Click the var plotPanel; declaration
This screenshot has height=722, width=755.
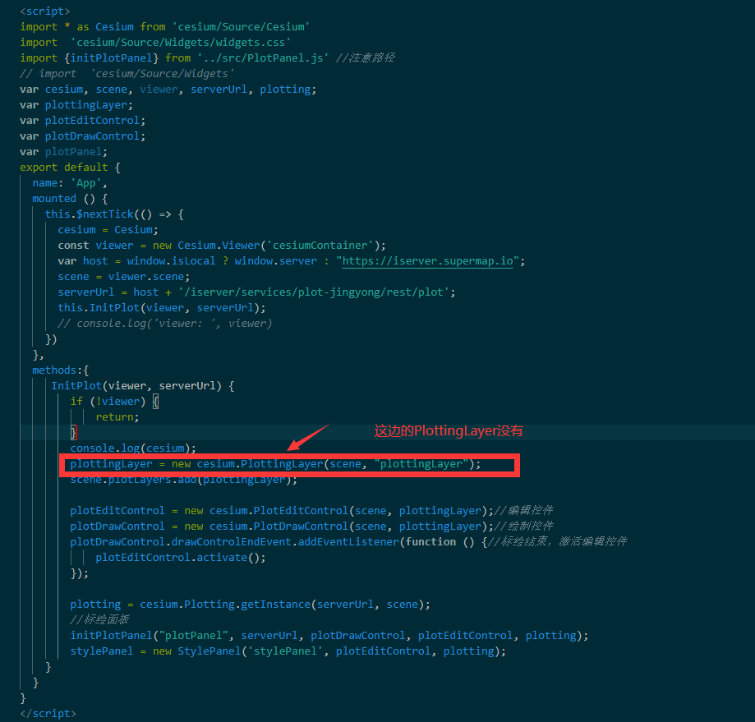[x=63, y=152]
